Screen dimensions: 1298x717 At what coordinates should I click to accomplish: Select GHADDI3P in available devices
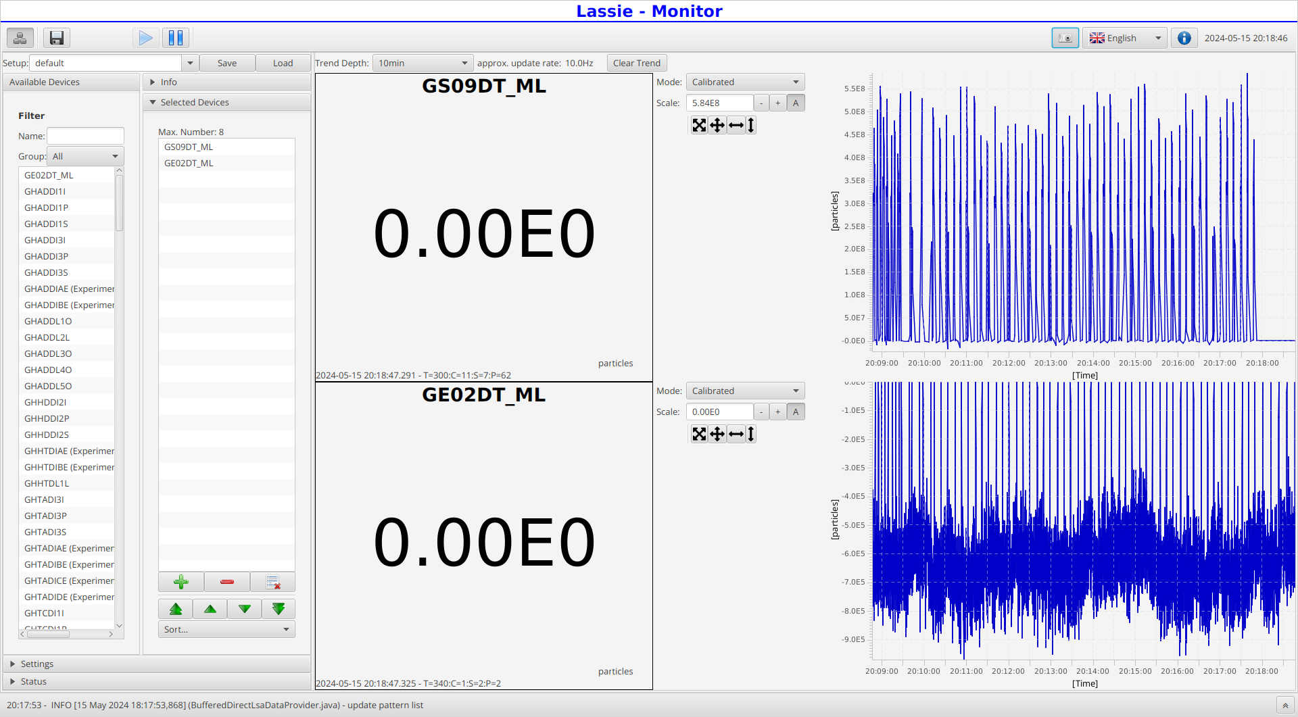coord(67,256)
